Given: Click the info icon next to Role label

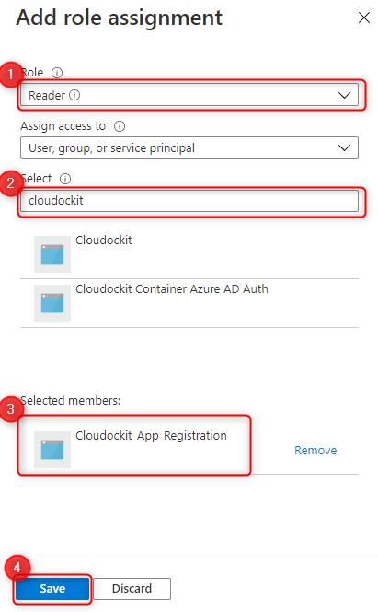Looking at the screenshot, I should point(57,73).
